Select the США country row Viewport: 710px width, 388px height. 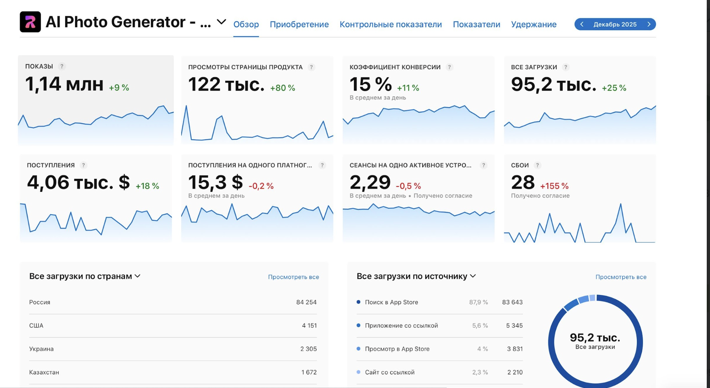tap(173, 326)
